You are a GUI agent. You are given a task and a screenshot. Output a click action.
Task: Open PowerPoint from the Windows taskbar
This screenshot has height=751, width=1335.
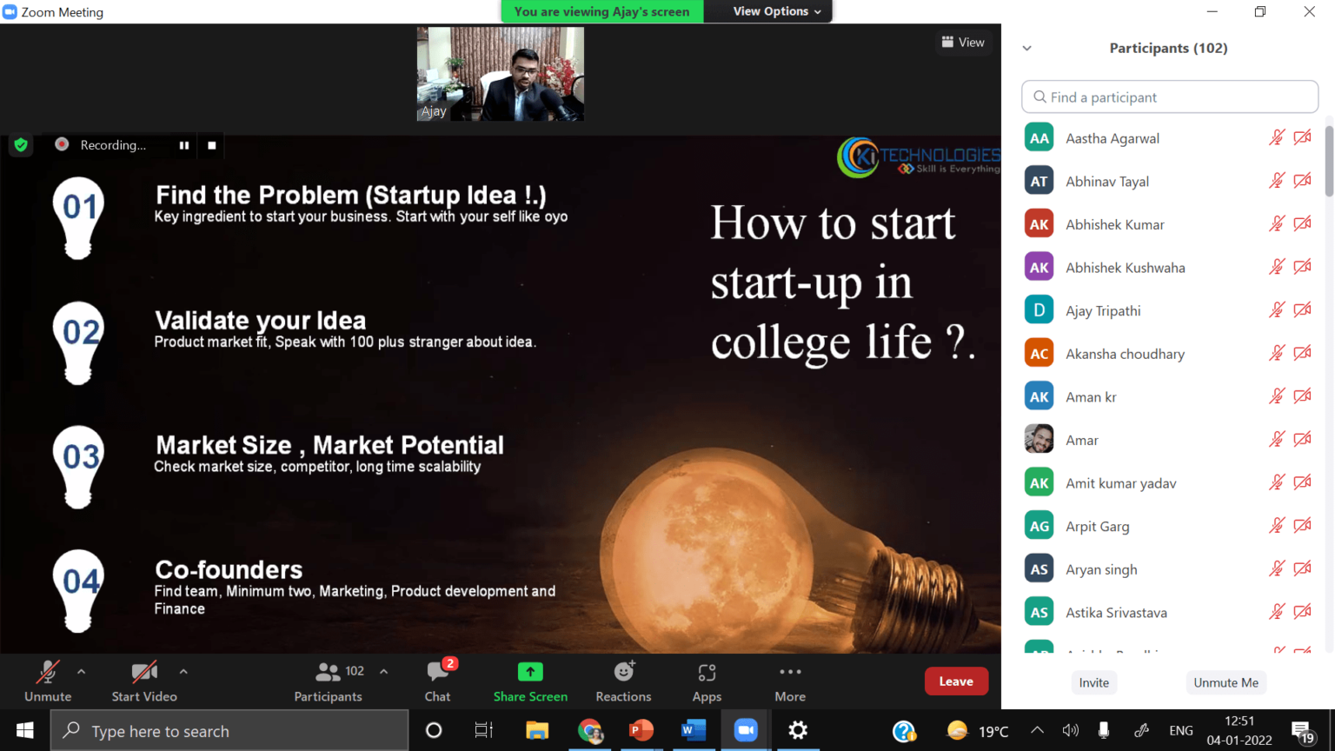641,730
